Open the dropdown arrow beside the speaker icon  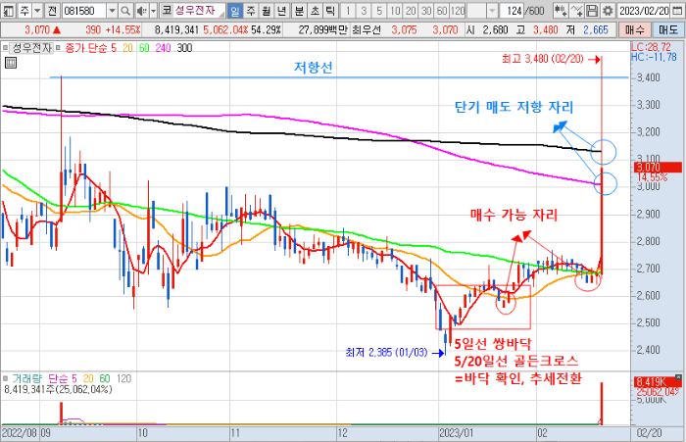tap(154, 11)
